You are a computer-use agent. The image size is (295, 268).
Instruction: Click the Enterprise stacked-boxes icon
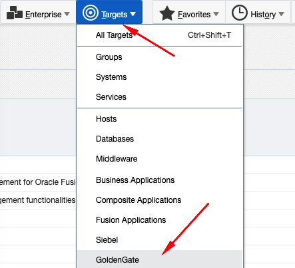pos(15,13)
